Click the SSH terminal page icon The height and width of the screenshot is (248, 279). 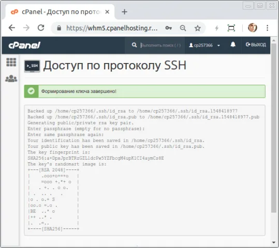[32, 66]
